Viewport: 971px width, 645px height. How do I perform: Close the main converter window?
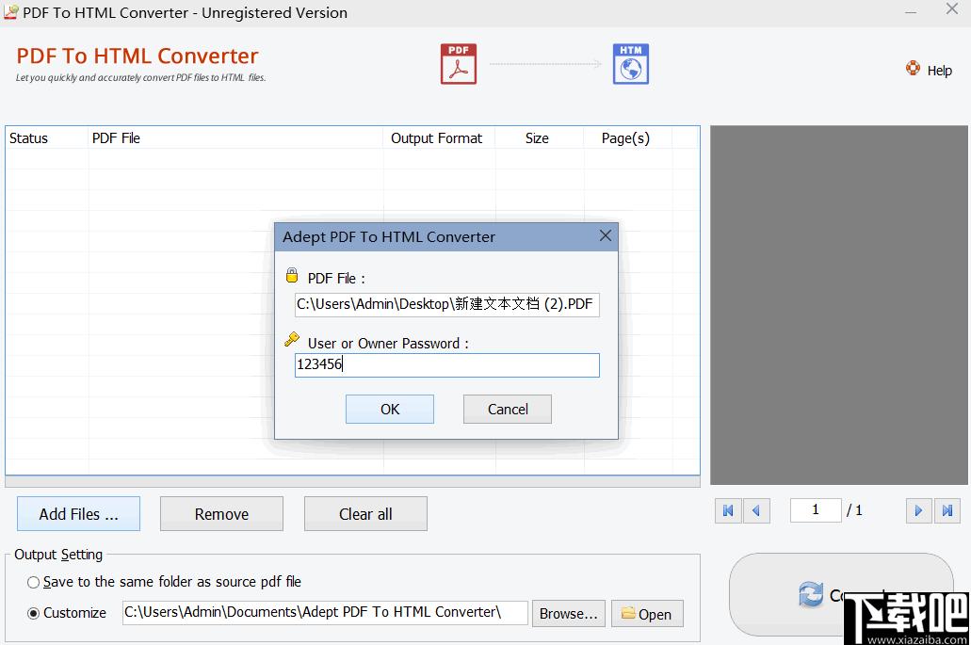click(952, 8)
